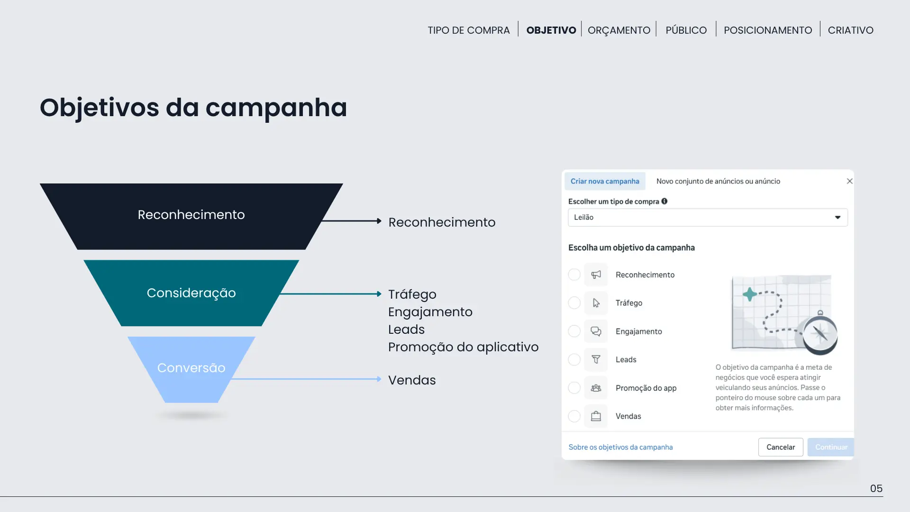Click the page number 05
The height and width of the screenshot is (512, 910).
pyautogui.click(x=876, y=488)
